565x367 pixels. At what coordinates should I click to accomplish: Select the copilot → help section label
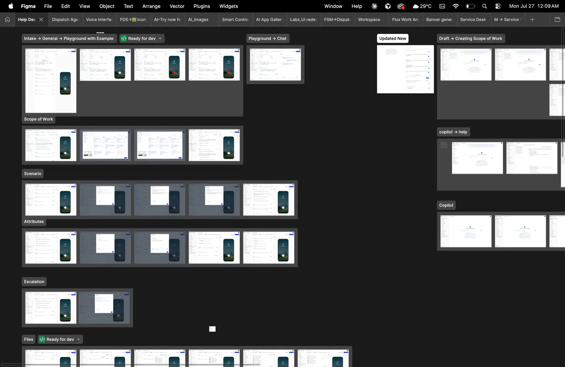click(453, 132)
